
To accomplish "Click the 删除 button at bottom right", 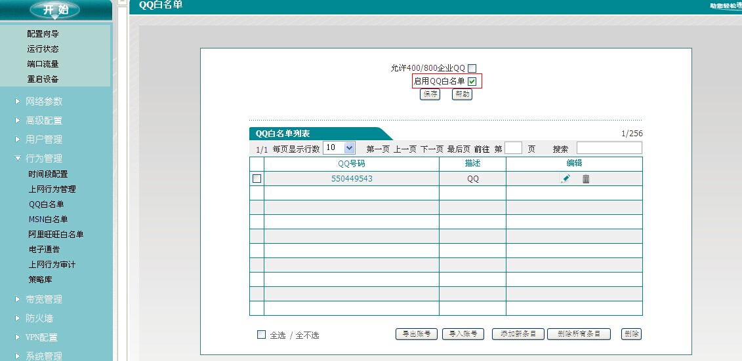I will [632, 334].
